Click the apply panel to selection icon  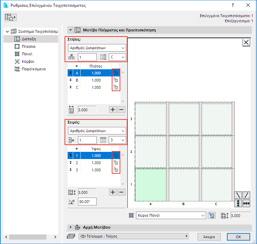point(212,216)
